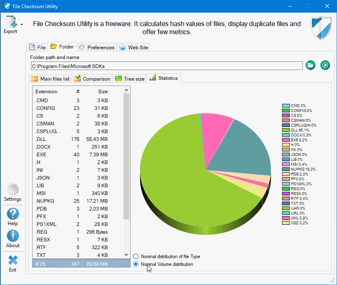Select the .INI row

[78, 170]
